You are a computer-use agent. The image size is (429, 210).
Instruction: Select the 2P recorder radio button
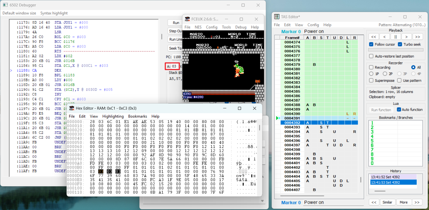[x=385, y=74]
